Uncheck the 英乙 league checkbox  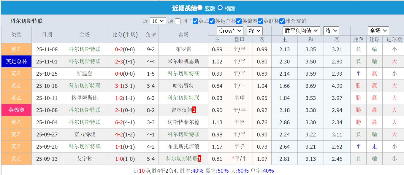click(196, 21)
